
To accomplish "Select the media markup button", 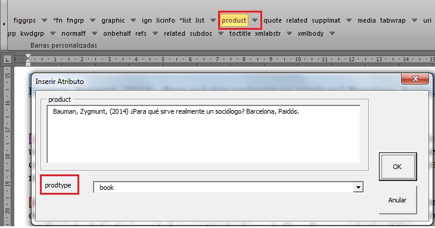I will 366,20.
